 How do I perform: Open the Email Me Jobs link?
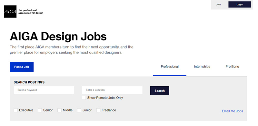tap(232, 111)
